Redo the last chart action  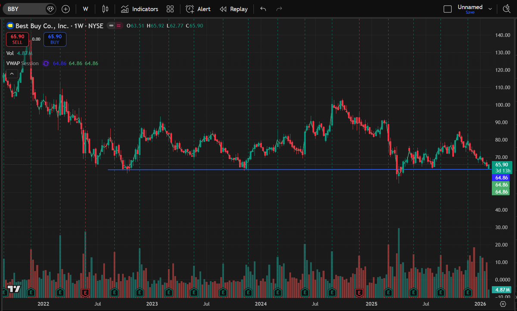tap(279, 9)
